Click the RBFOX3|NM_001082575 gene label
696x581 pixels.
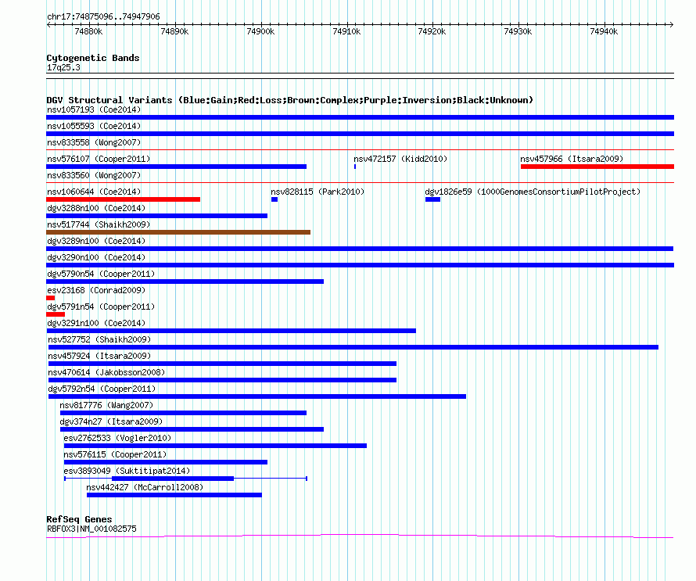[91, 529]
